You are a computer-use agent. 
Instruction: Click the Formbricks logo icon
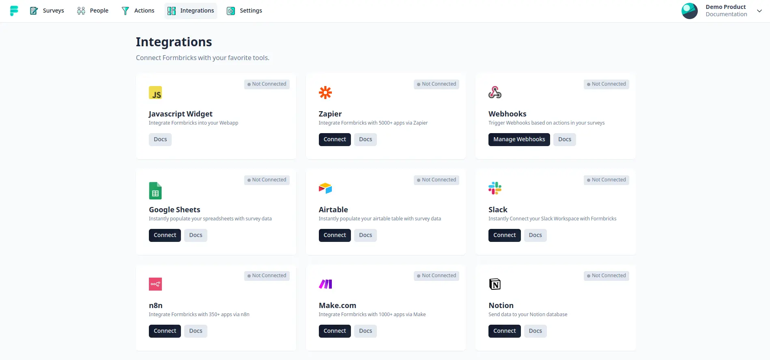14,11
